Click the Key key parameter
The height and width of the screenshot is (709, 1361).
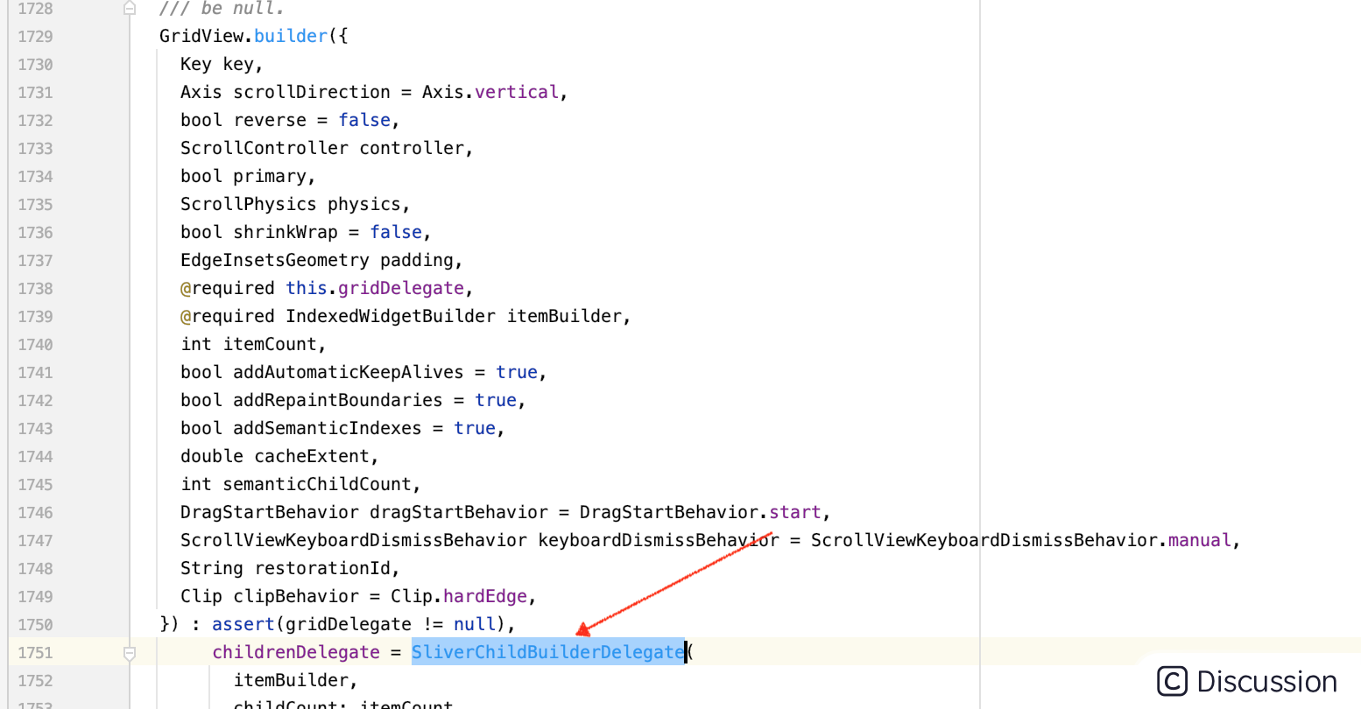click(222, 64)
